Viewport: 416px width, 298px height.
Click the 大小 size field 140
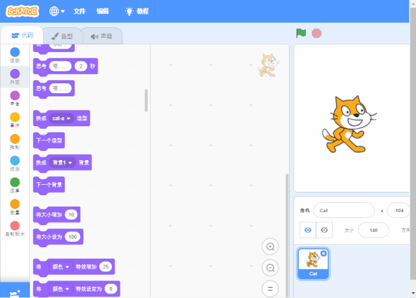tap(374, 230)
